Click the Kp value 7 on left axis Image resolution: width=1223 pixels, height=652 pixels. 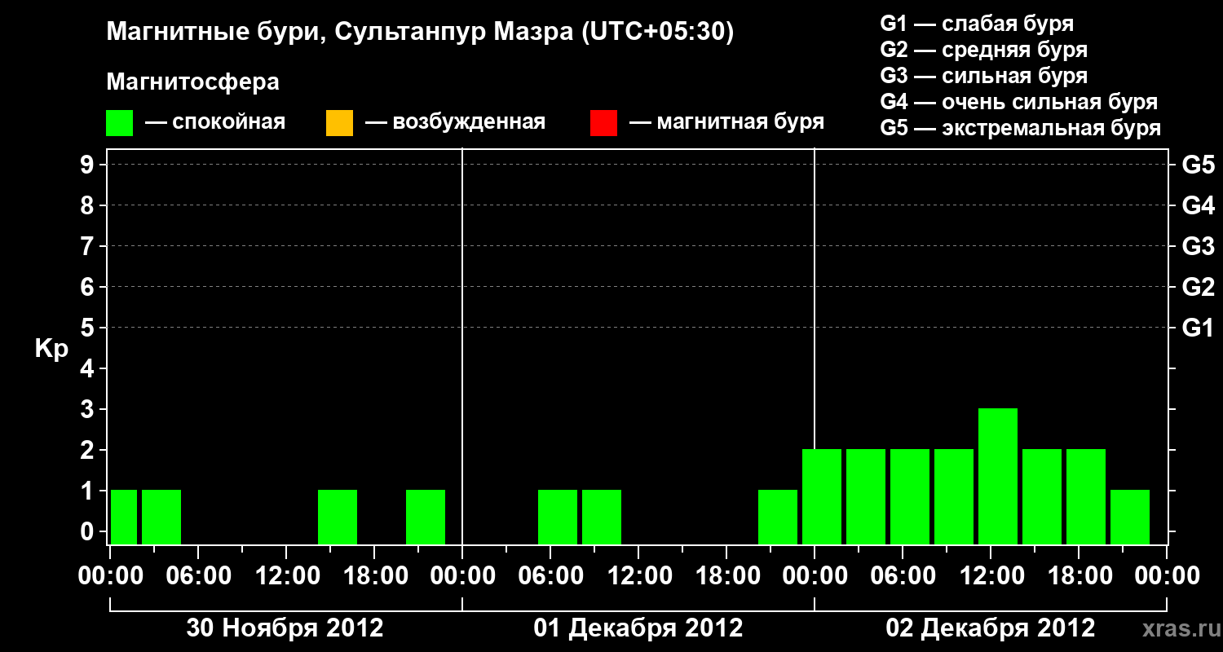89,246
